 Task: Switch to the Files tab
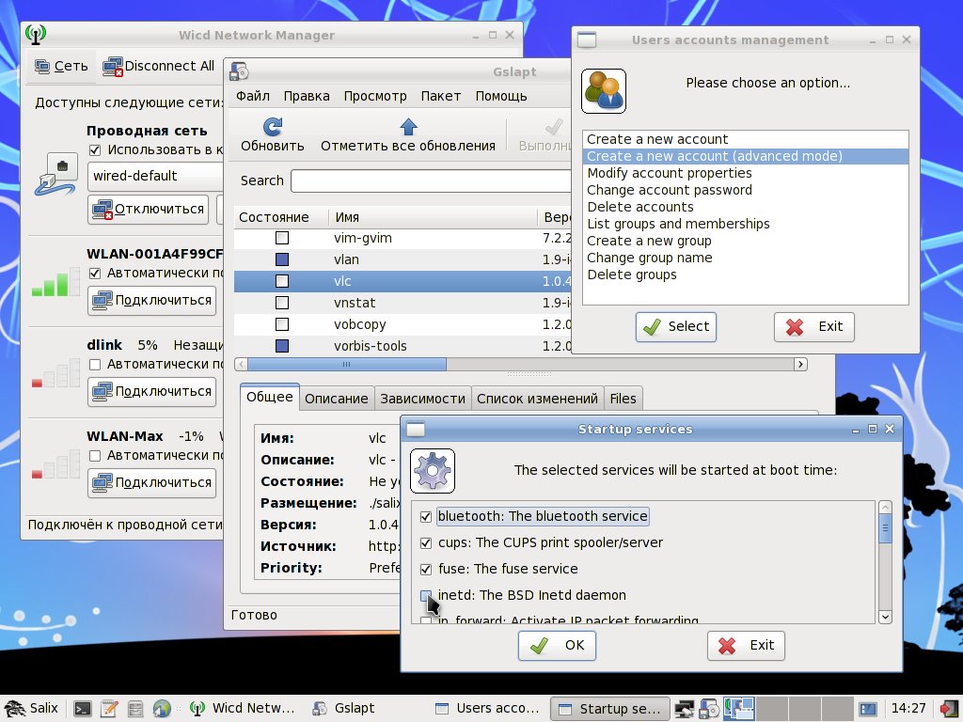pos(623,399)
